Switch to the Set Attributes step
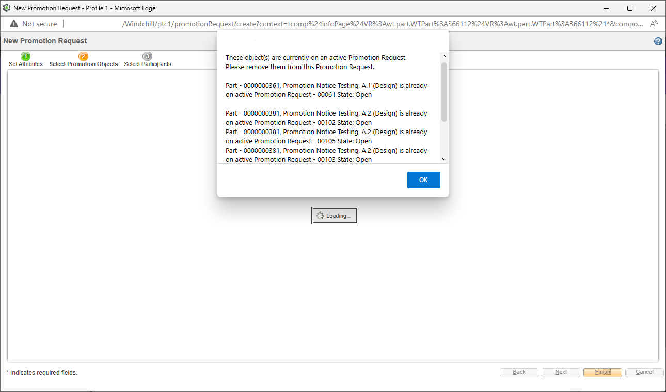666x392 pixels. (25, 64)
